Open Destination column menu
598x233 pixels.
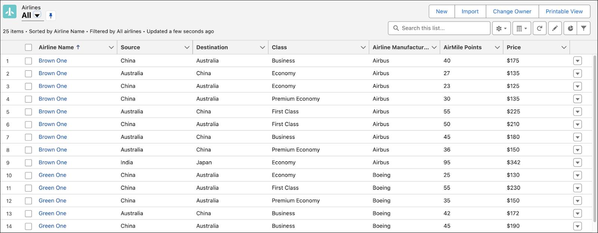point(262,47)
